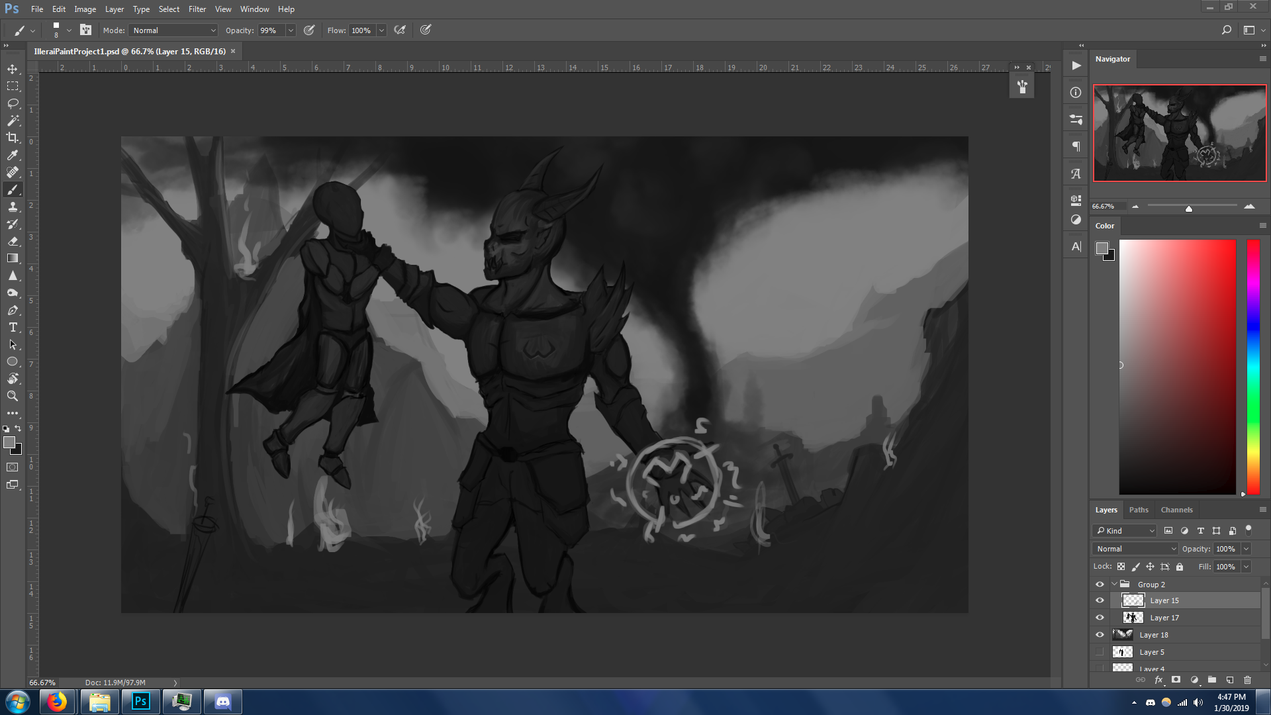The image size is (1271, 715).
Task: Delete the selected layer with trash icon
Action: point(1248,680)
